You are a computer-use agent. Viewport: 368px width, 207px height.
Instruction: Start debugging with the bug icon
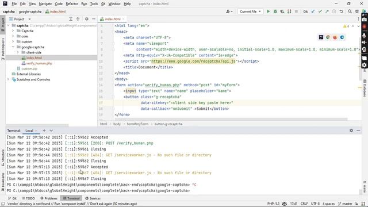coord(275,11)
